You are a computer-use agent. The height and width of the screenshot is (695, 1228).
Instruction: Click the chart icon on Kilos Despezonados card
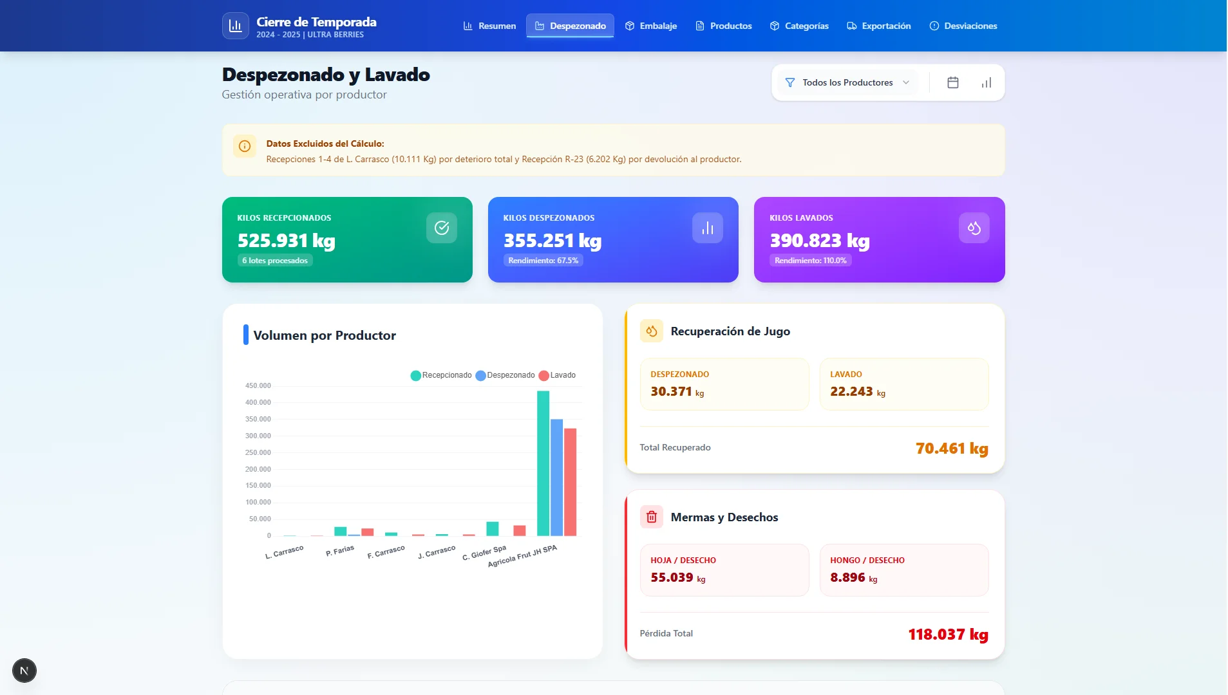pyautogui.click(x=707, y=227)
